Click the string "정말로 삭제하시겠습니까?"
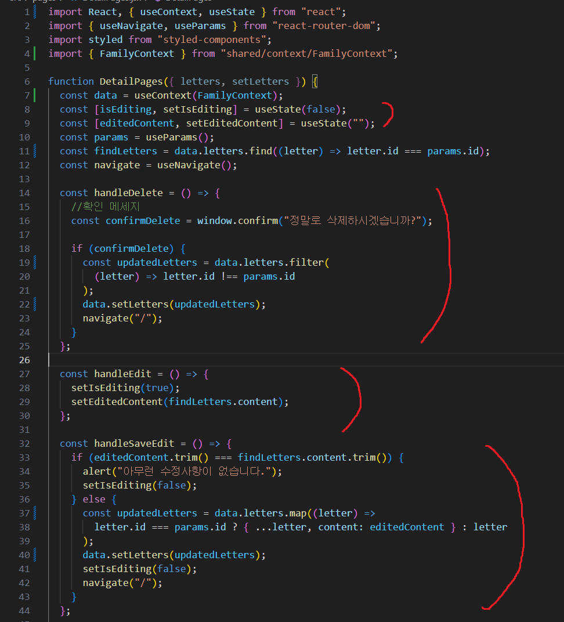564x622 pixels. pyautogui.click(x=353, y=220)
